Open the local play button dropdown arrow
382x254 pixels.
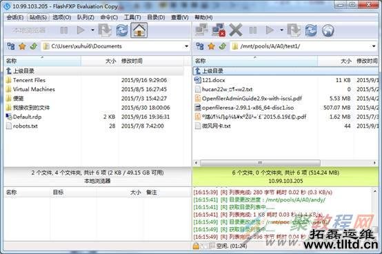coord(92,30)
